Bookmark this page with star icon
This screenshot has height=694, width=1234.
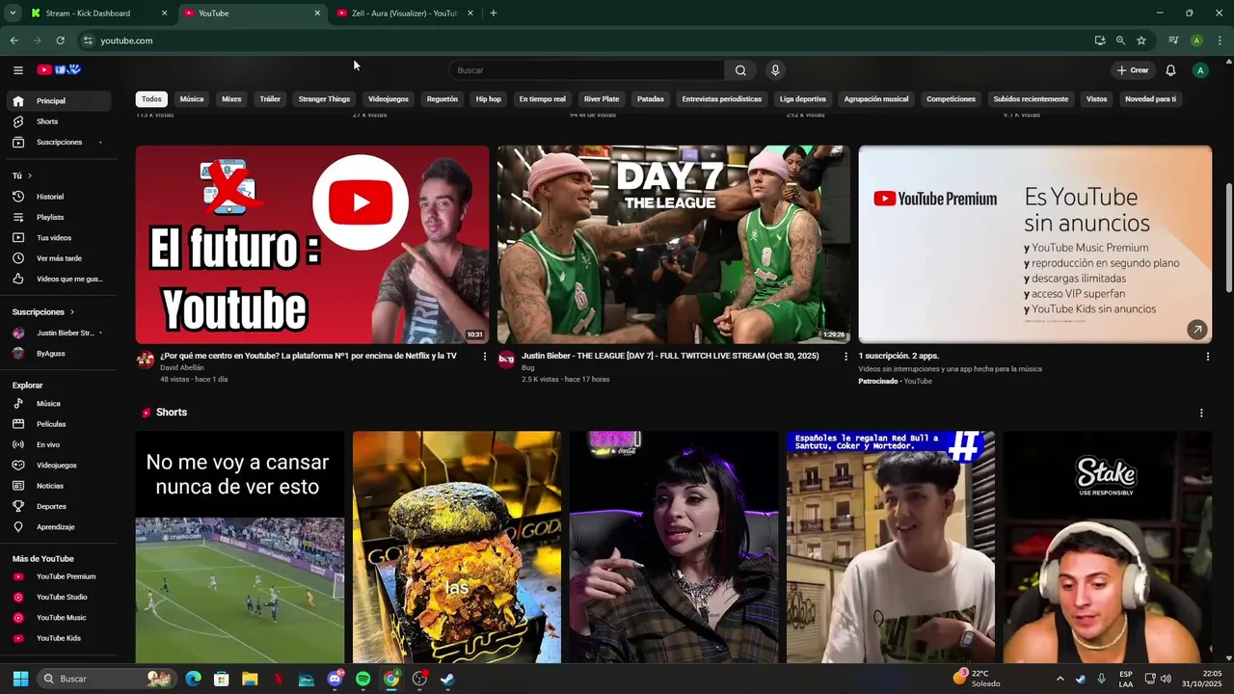(x=1141, y=40)
